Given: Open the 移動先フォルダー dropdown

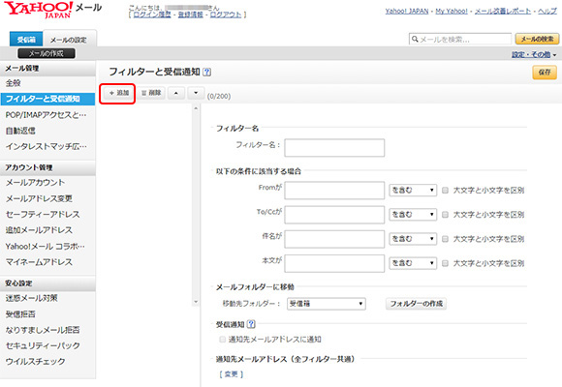Looking at the screenshot, I should [x=327, y=304].
